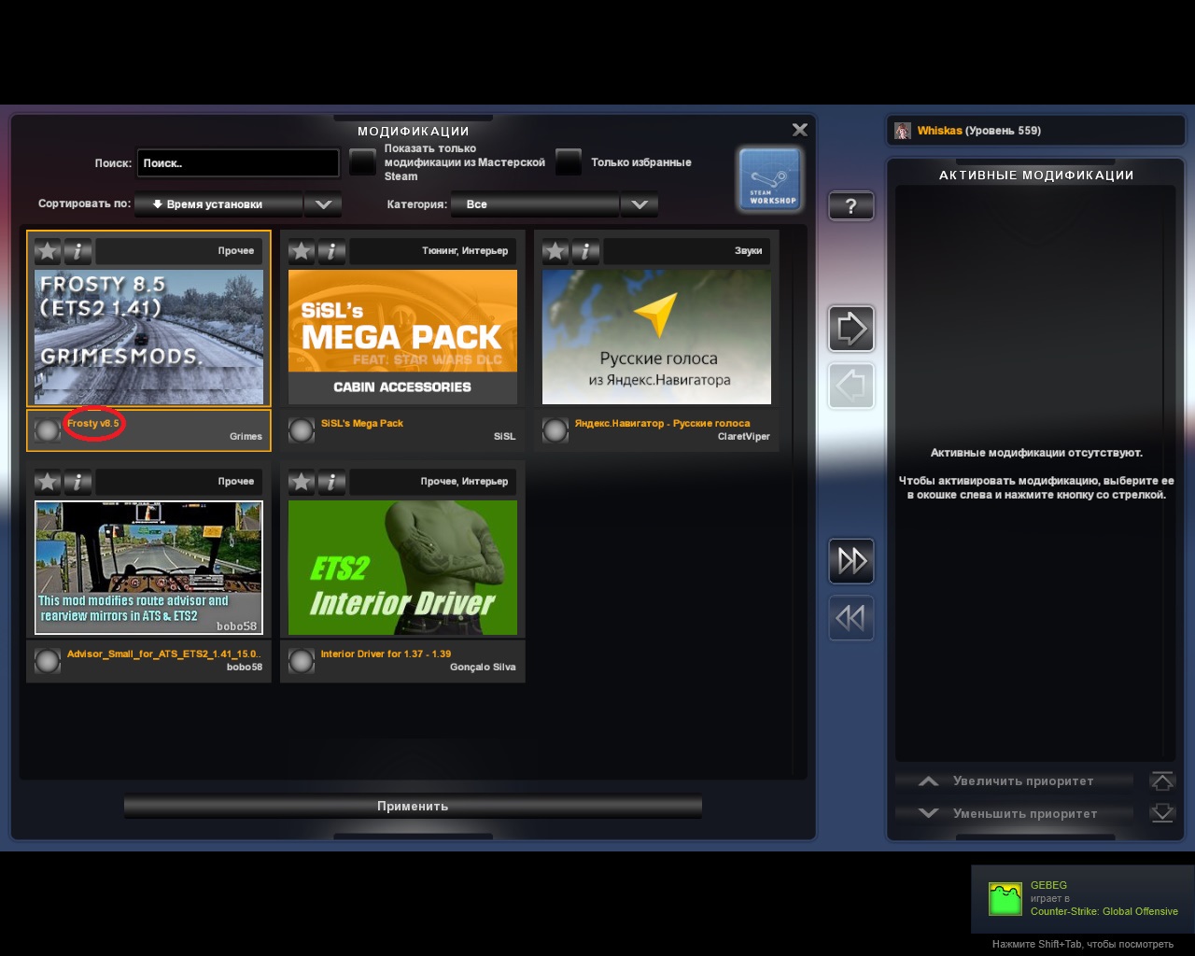Click author name ClaretViper

pyautogui.click(x=744, y=437)
